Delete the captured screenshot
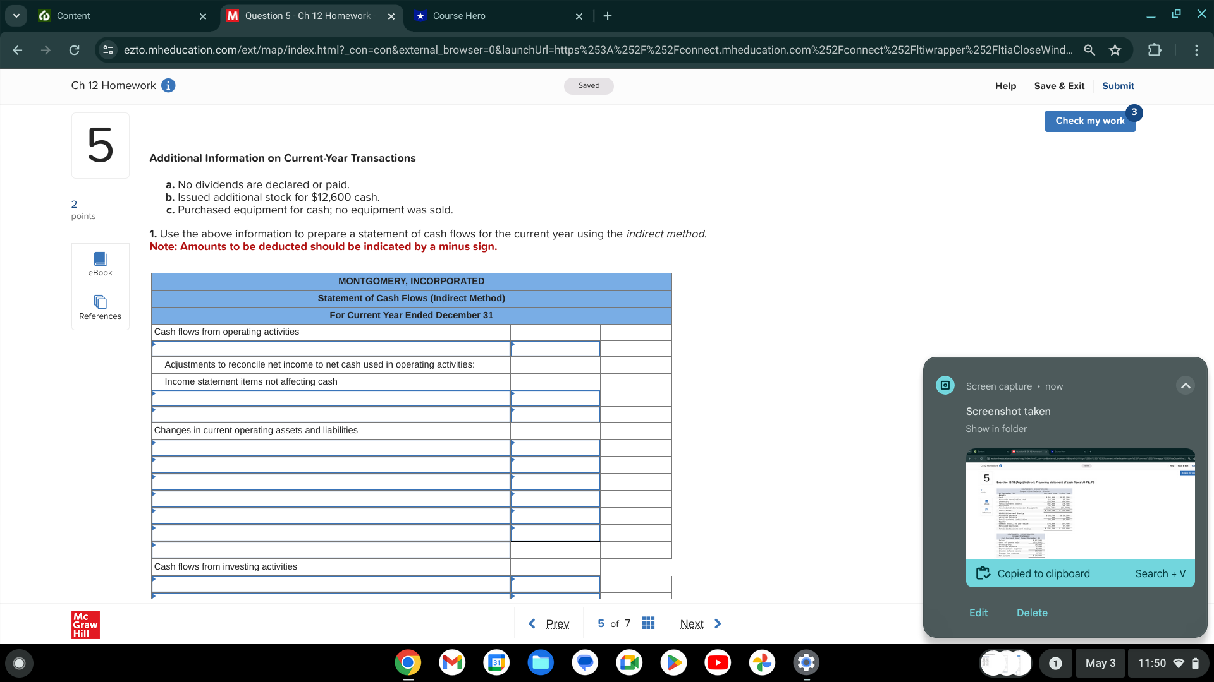Screen dimensions: 1214x682 point(1032,613)
